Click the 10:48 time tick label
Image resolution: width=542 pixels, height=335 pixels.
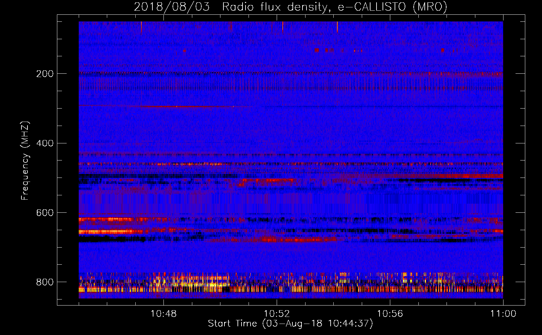pos(163,314)
